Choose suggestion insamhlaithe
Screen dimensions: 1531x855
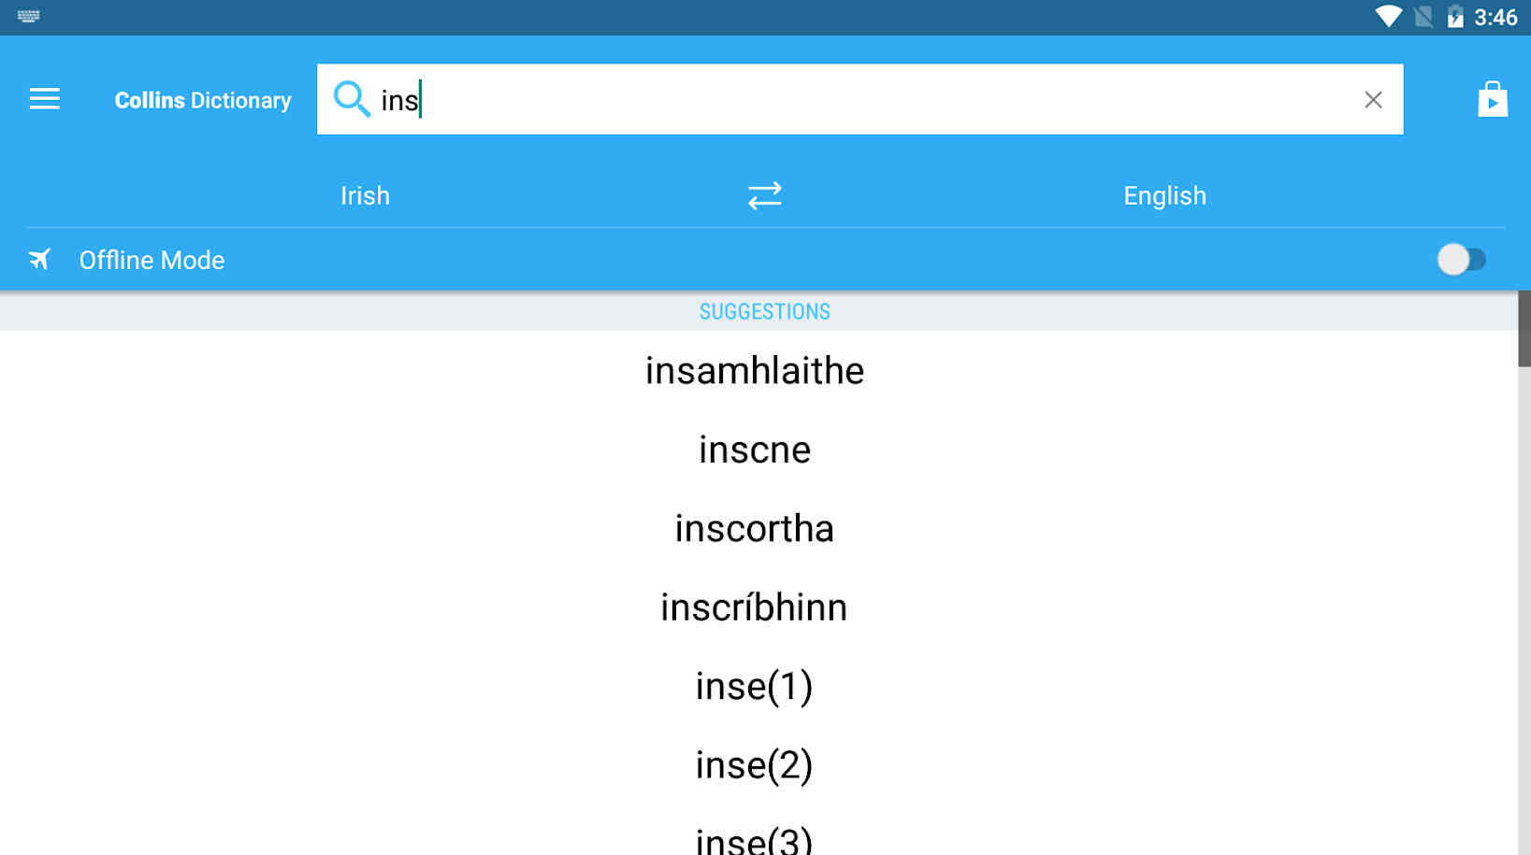(755, 371)
